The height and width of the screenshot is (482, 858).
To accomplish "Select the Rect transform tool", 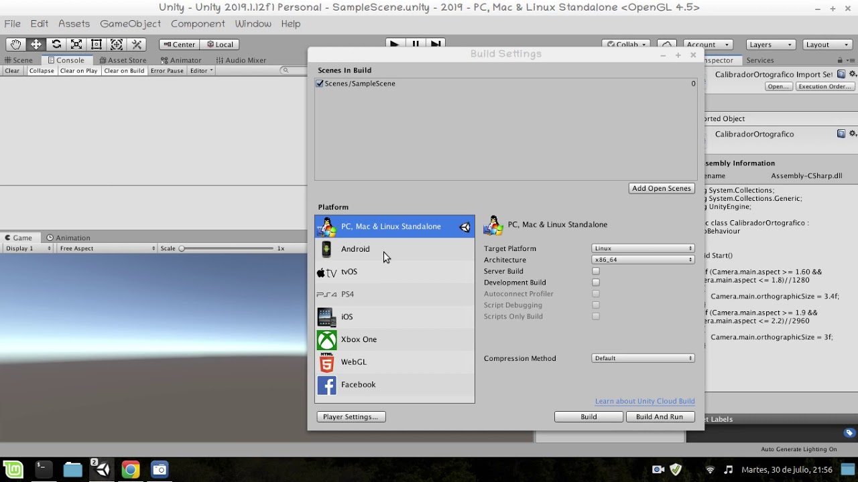I will (x=97, y=44).
